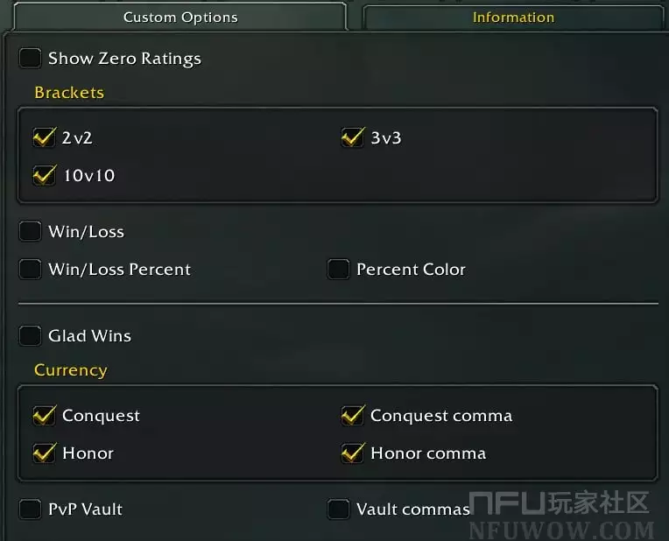Enable the Show Zero Ratings checkbox
Viewport: 669px width, 541px height.
(31, 59)
